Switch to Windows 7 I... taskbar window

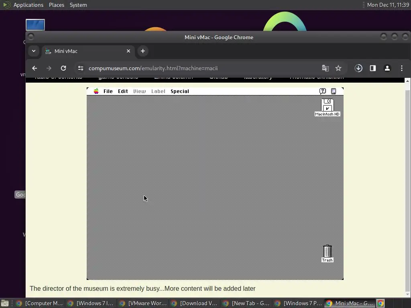[x=90, y=303]
